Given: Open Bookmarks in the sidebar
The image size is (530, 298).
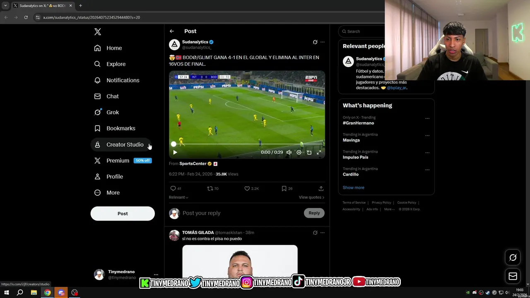Looking at the screenshot, I should [115, 128].
